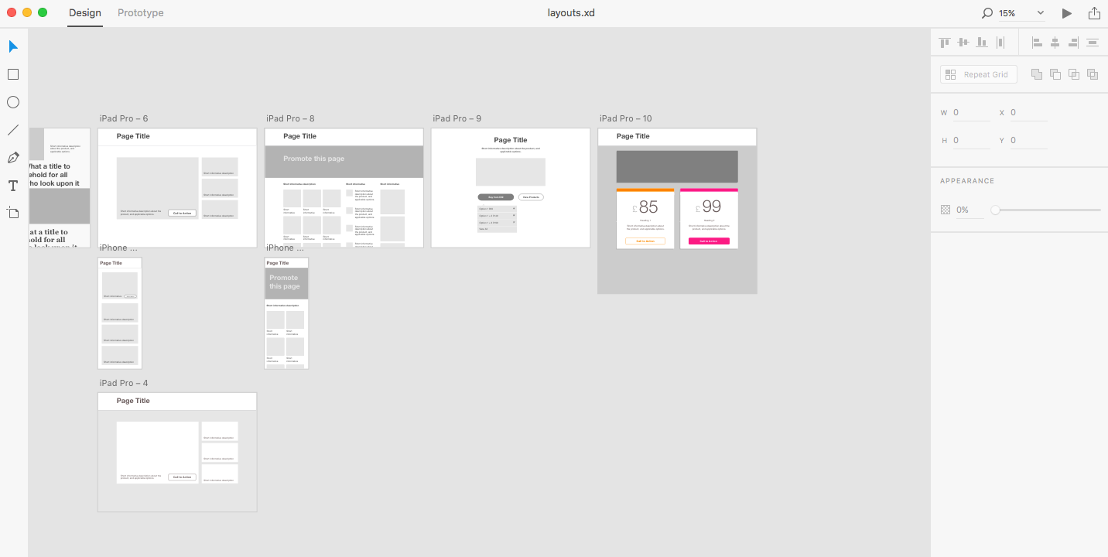Click the H height input field
1108x557 pixels.
coord(971,141)
